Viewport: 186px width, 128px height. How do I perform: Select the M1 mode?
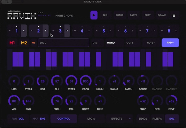(12, 43)
